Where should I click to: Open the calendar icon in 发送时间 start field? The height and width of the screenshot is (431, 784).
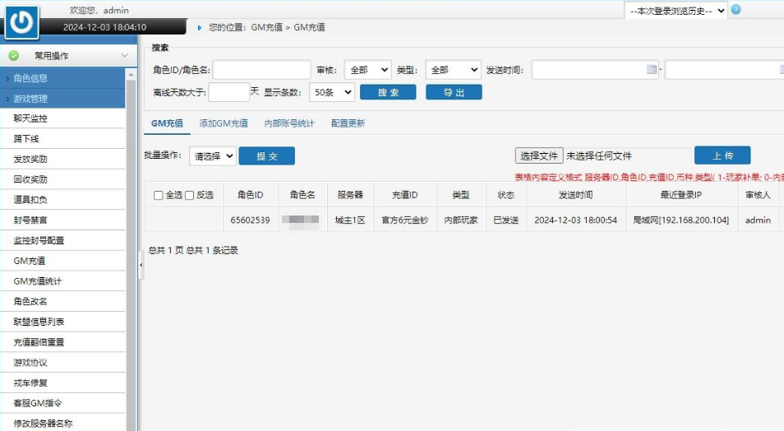click(x=651, y=70)
